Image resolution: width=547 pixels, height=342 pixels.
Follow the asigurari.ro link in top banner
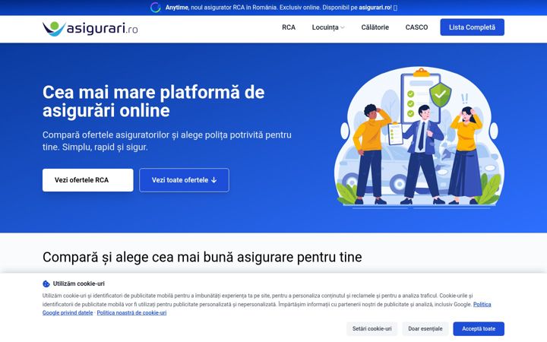click(x=375, y=8)
